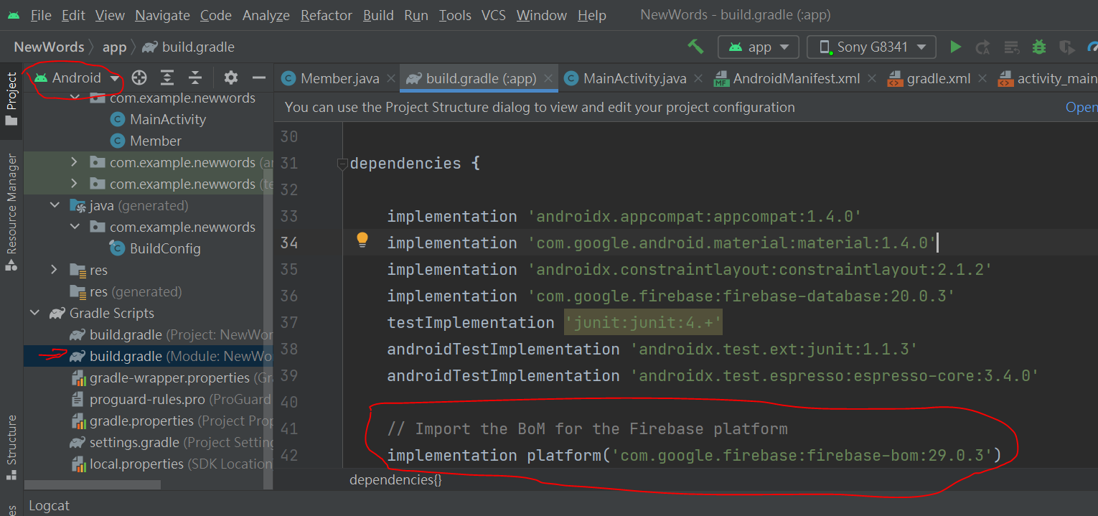This screenshot has width=1098, height=516.
Task: Open the Sony G8341 device dropdown
Action: coord(871,47)
